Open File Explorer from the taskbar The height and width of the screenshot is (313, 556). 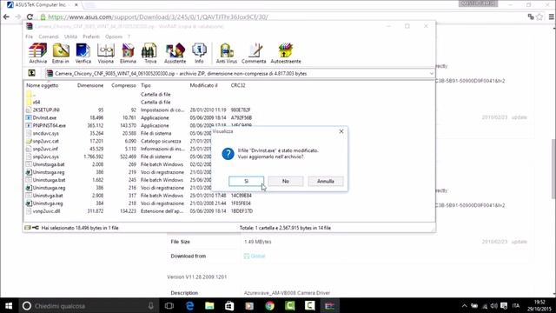tap(209, 305)
